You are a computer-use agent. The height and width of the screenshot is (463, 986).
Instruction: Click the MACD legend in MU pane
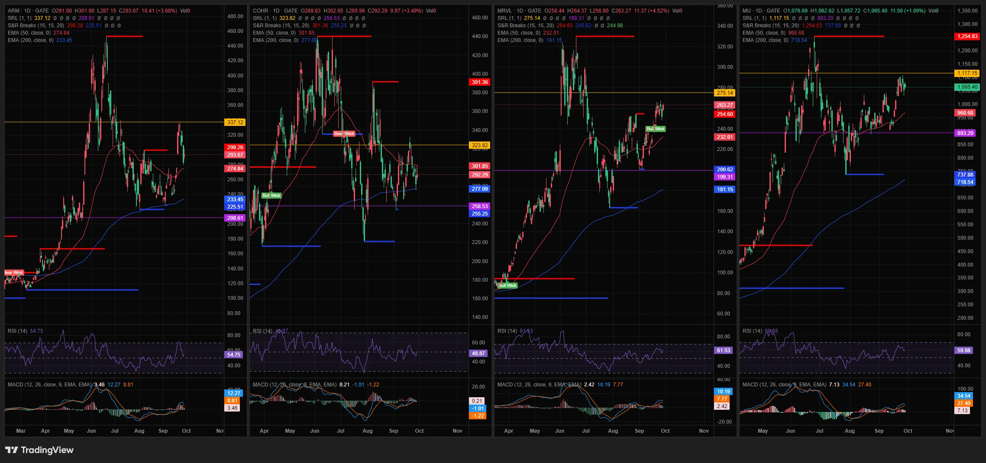click(784, 385)
